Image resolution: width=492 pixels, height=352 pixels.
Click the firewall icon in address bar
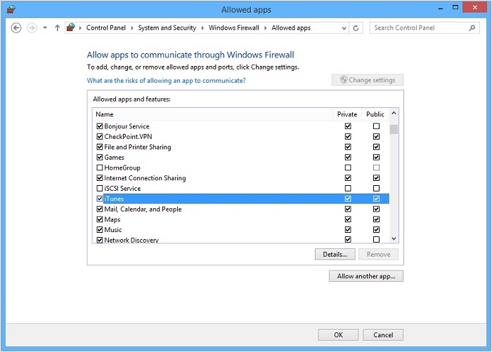(x=71, y=28)
